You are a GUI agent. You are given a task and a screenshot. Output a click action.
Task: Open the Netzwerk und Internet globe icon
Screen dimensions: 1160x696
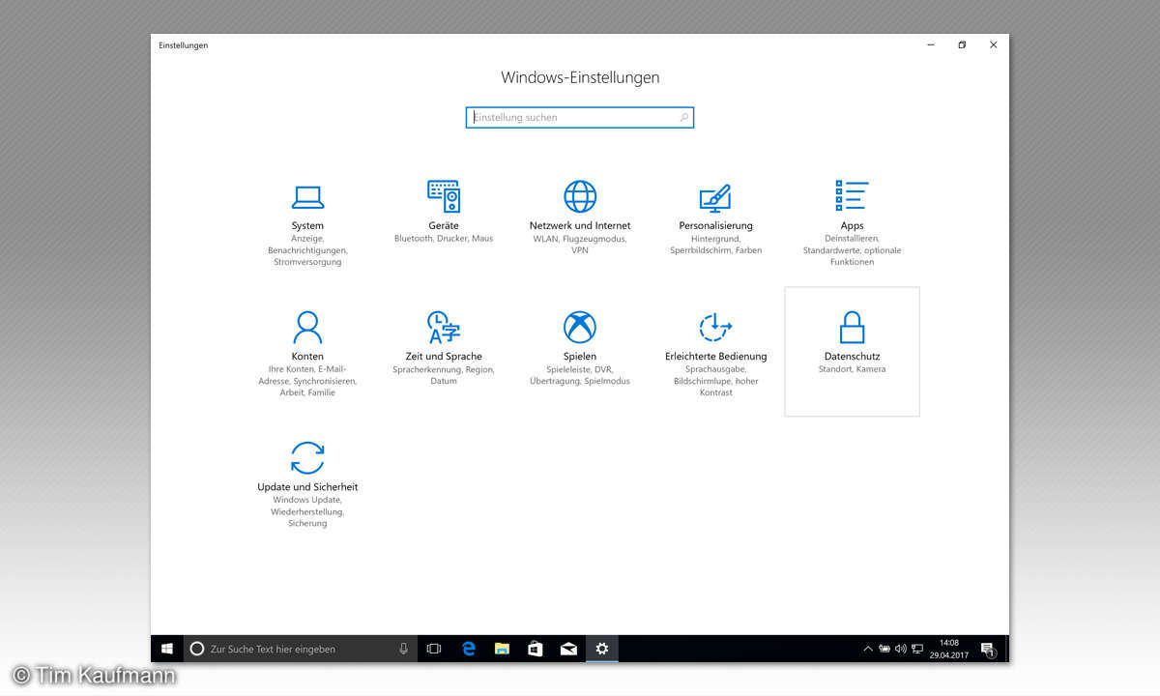[x=580, y=196]
